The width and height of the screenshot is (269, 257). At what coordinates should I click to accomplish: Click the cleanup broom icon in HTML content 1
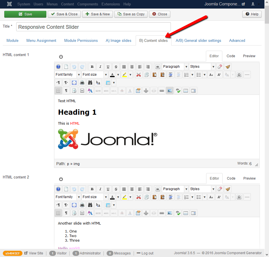pyautogui.click(x=228, y=67)
